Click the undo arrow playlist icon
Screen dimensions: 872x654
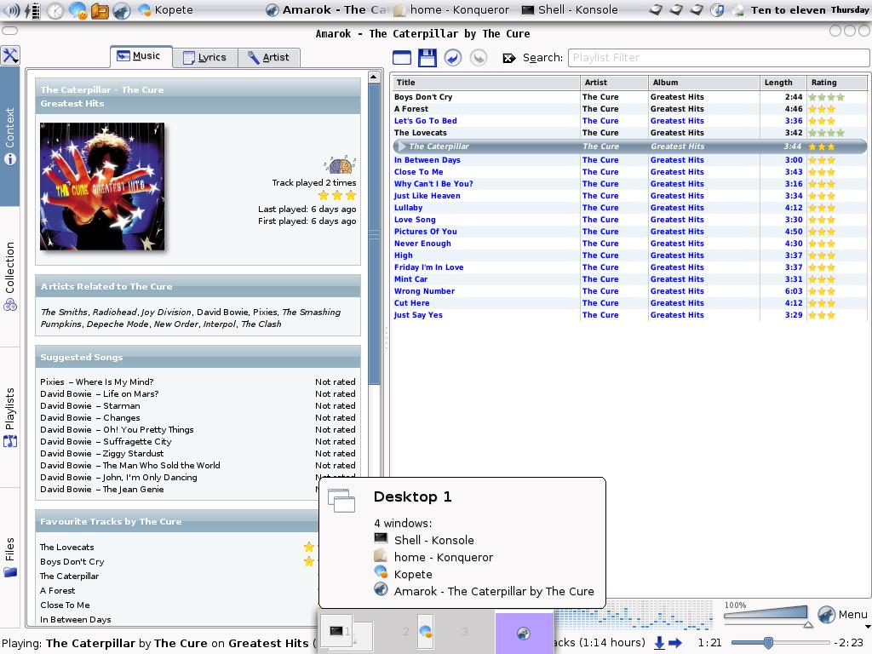(453, 57)
